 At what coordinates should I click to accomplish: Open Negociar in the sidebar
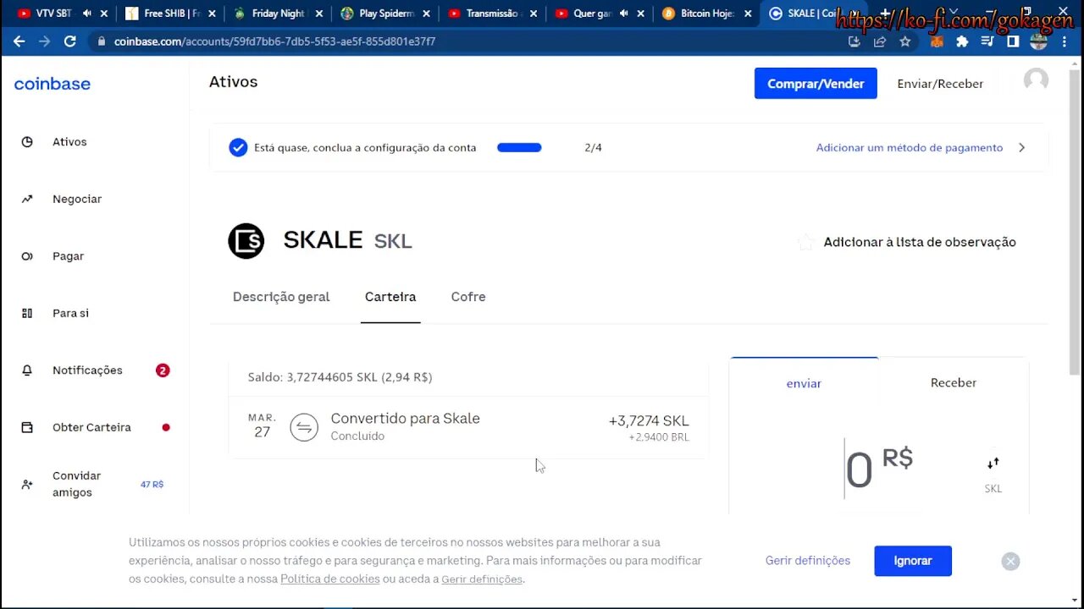76,199
